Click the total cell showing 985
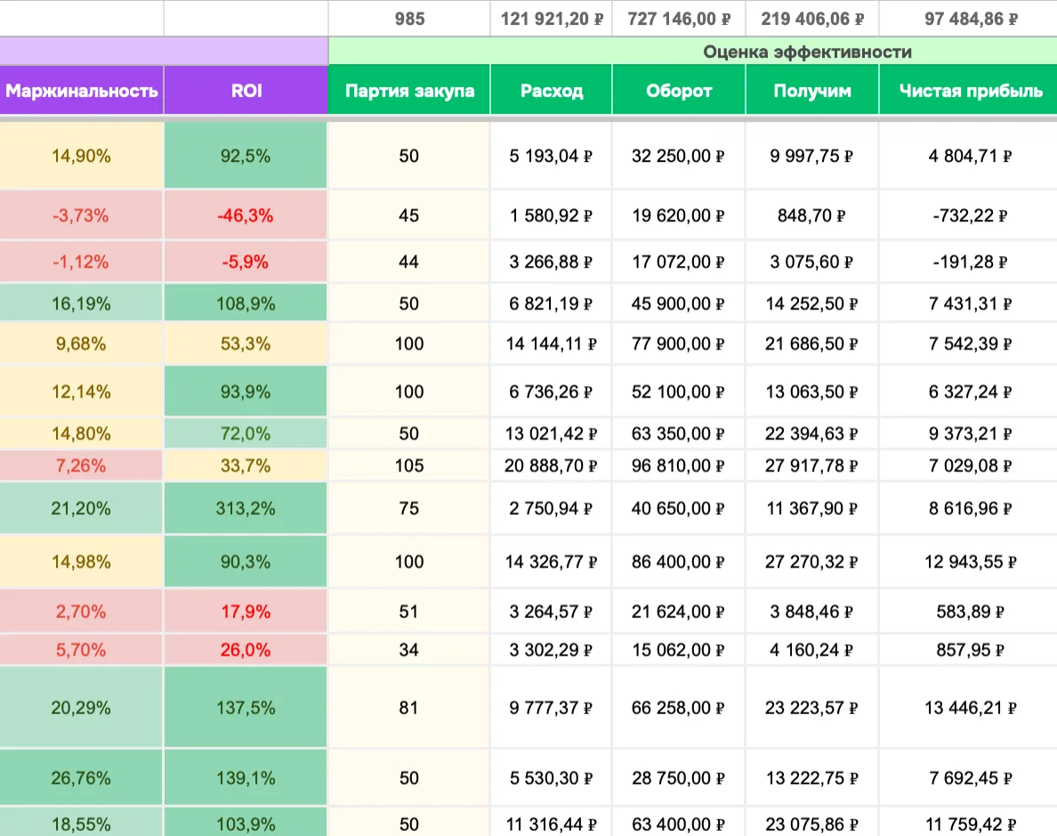This screenshot has width=1057, height=836. (x=409, y=19)
